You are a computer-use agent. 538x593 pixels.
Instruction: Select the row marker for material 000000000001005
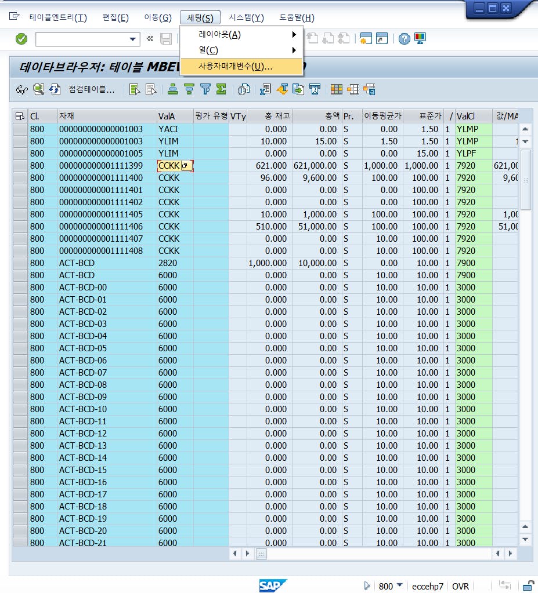point(20,154)
